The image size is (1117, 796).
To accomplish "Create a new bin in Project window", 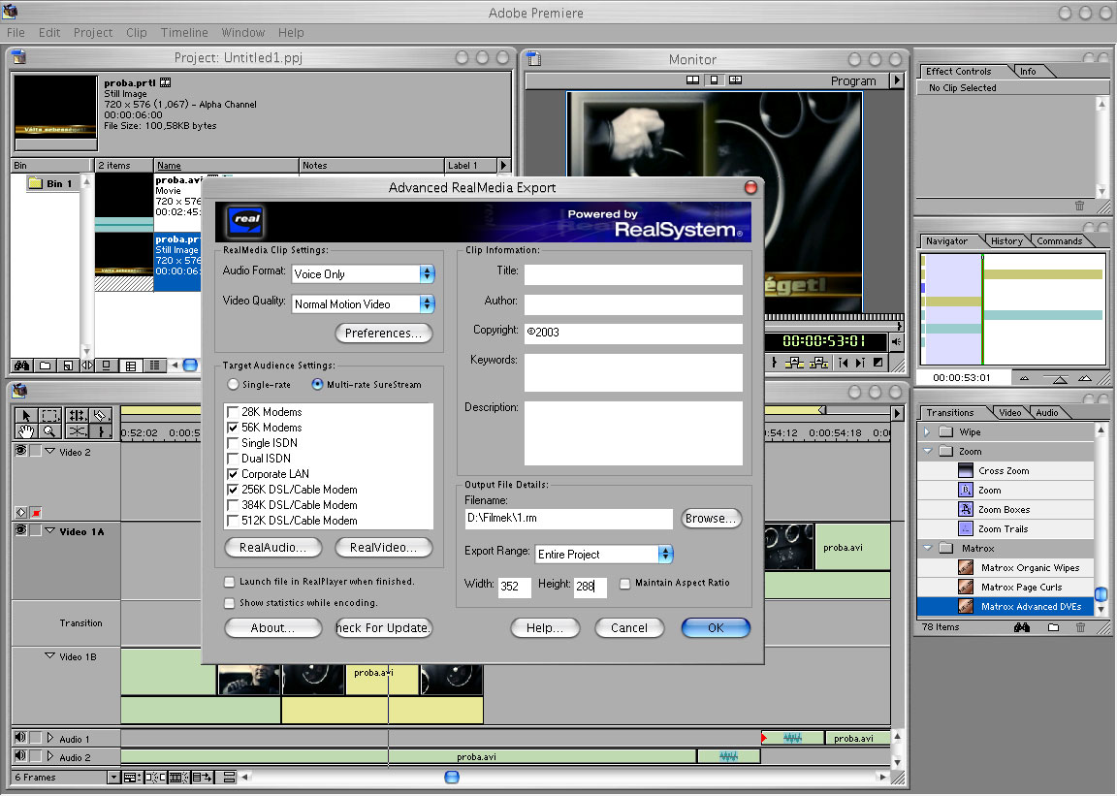I will point(45,366).
